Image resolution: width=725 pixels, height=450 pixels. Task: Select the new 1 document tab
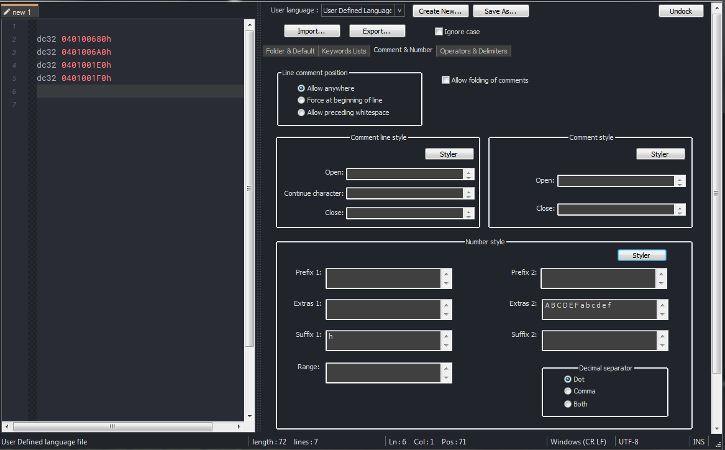19,12
